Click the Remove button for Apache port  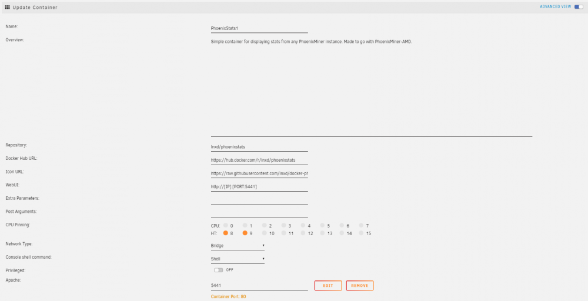(x=360, y=286)
